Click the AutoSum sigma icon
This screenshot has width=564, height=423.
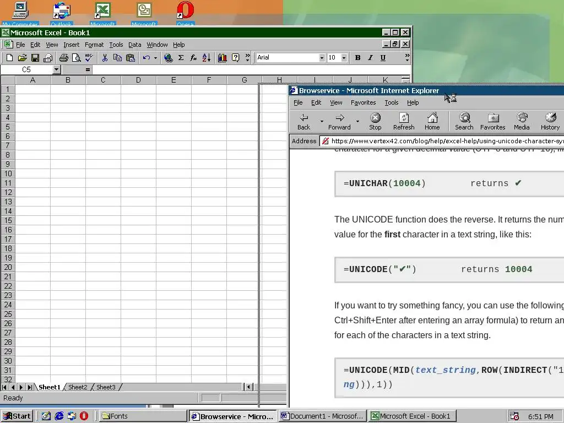tap(181, 57)
